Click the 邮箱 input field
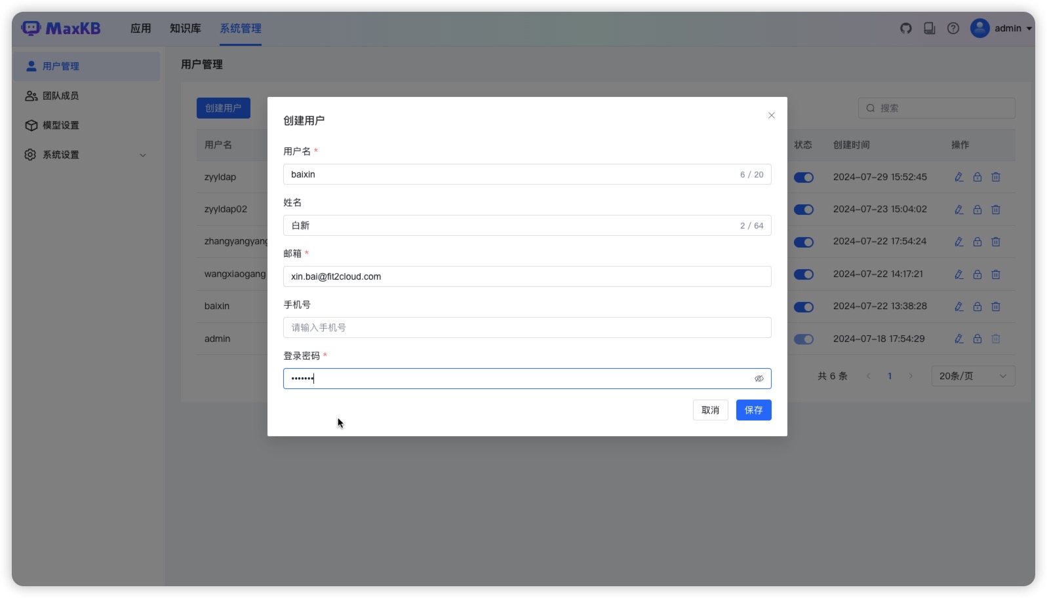Image resolution: width=1047 pixels, height=598 pixels. [x=527, y=276]
